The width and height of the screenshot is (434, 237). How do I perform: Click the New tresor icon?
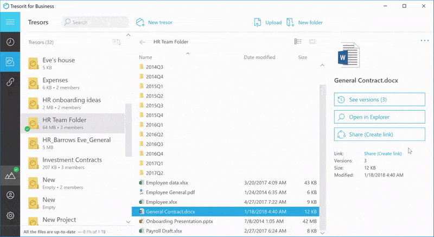[141, 22]
